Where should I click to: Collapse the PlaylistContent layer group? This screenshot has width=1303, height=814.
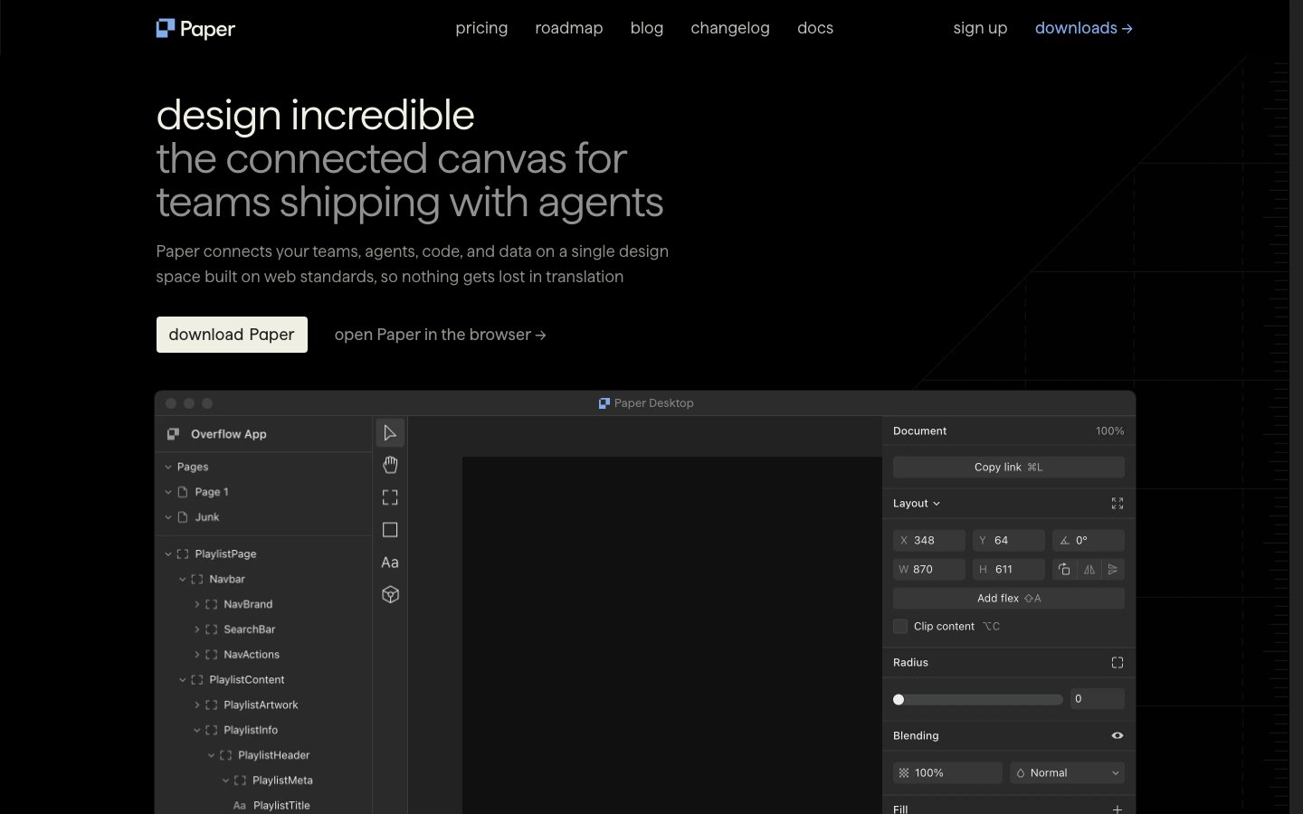[183, 680]
